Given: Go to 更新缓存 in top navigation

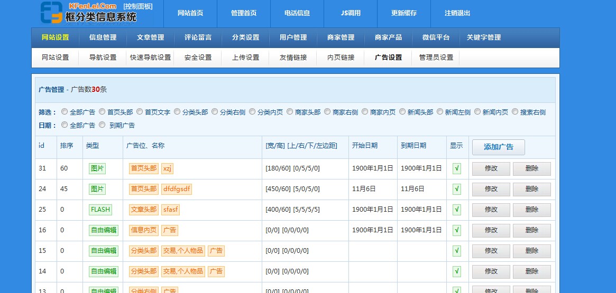Looking at the screenshot, I should click(x=404, y=13).
